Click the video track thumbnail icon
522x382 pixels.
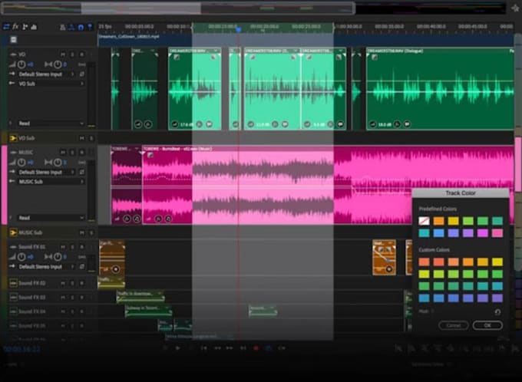pyautogui.click(x=13, y=40)
